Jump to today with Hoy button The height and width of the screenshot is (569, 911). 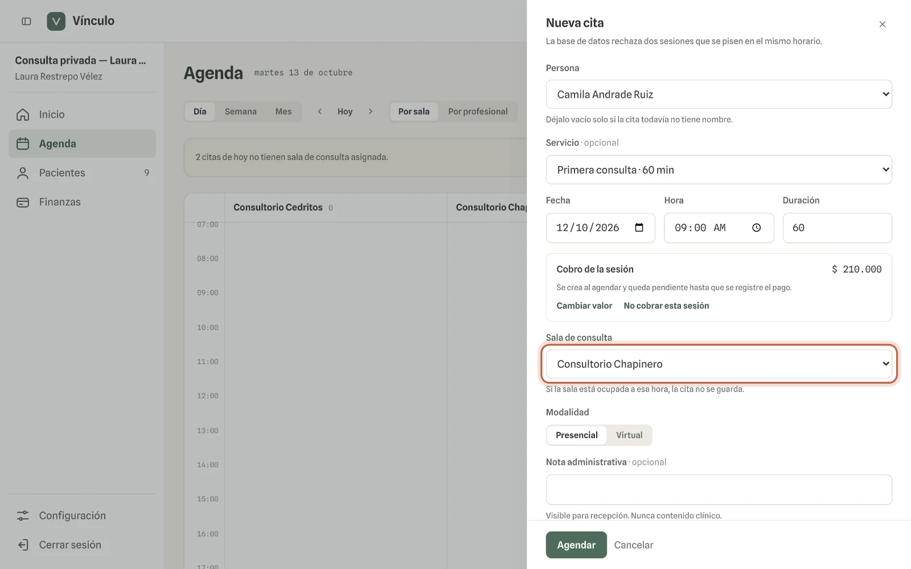pos(345,112)
